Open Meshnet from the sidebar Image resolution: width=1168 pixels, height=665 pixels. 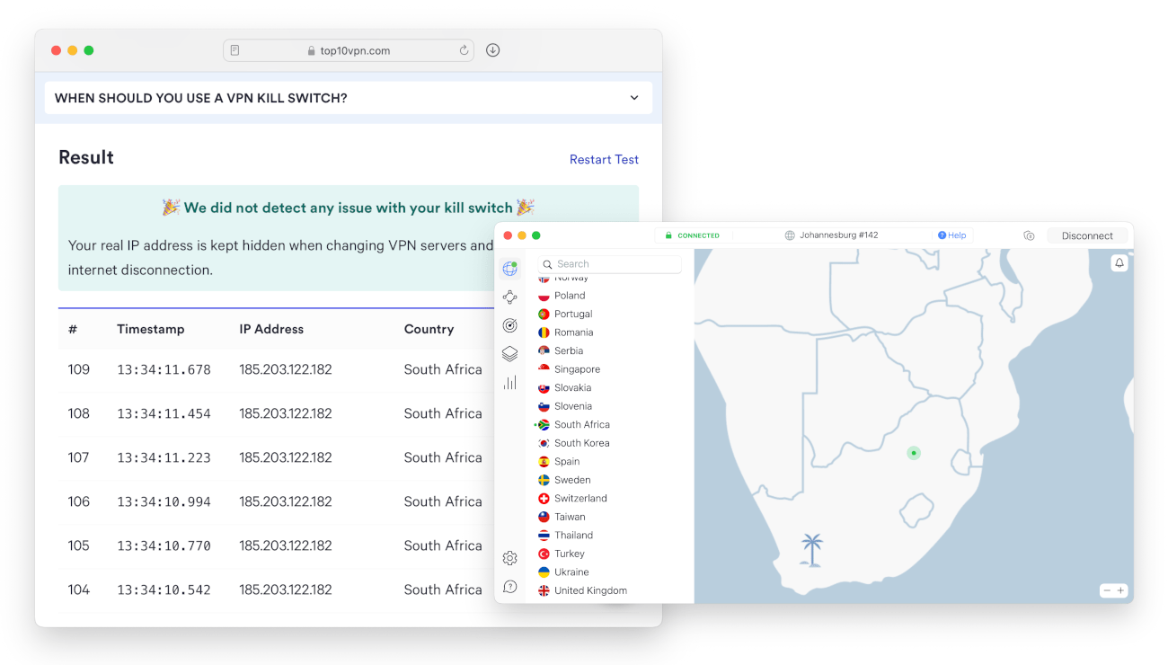click(510, 297)
